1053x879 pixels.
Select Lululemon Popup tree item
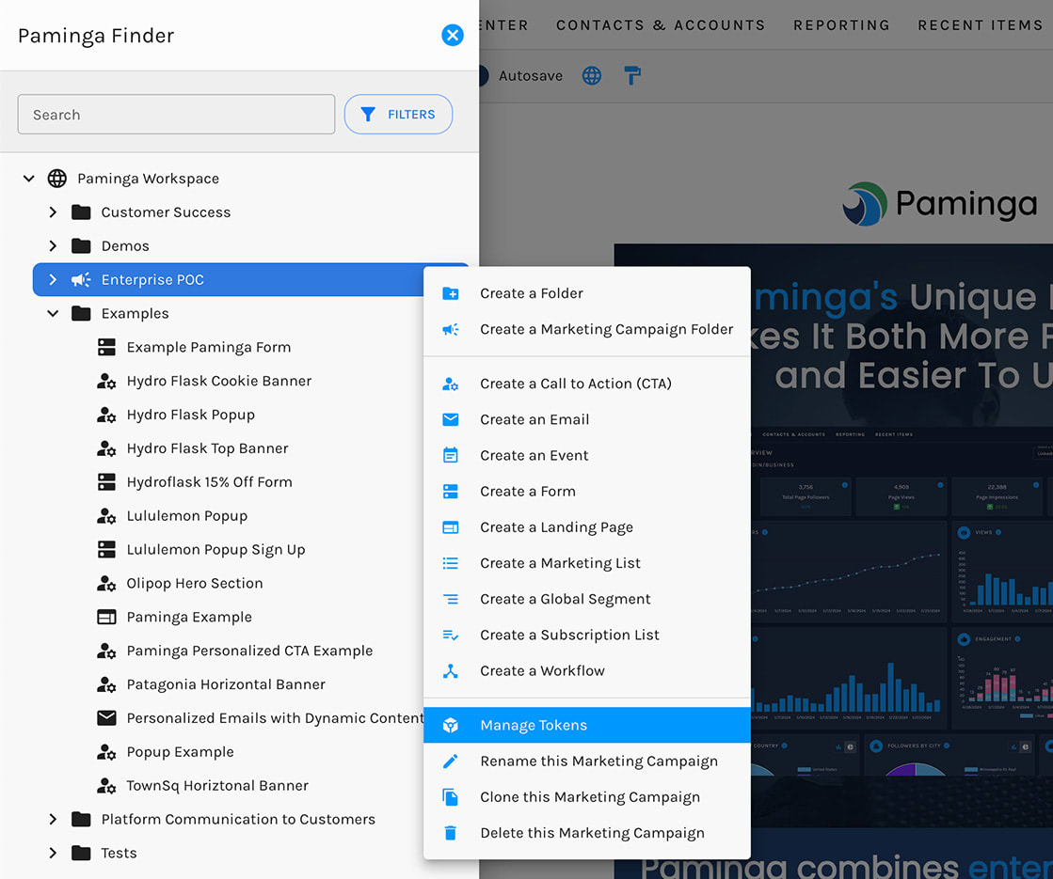(186, 515)
